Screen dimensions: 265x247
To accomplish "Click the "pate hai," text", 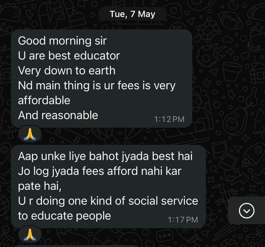I will pos(39,186).
